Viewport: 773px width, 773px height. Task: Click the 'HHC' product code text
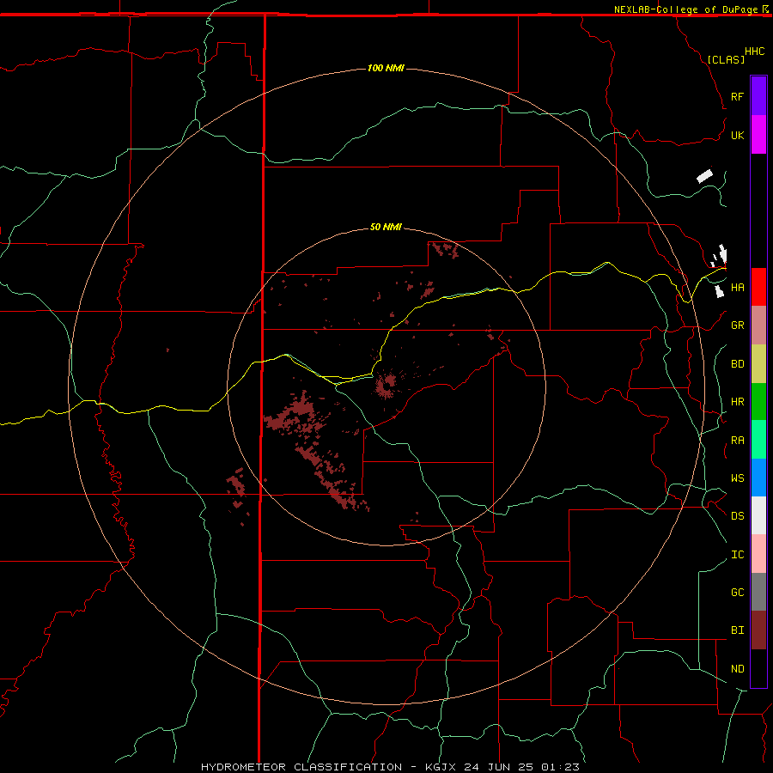tap(754, 52)
